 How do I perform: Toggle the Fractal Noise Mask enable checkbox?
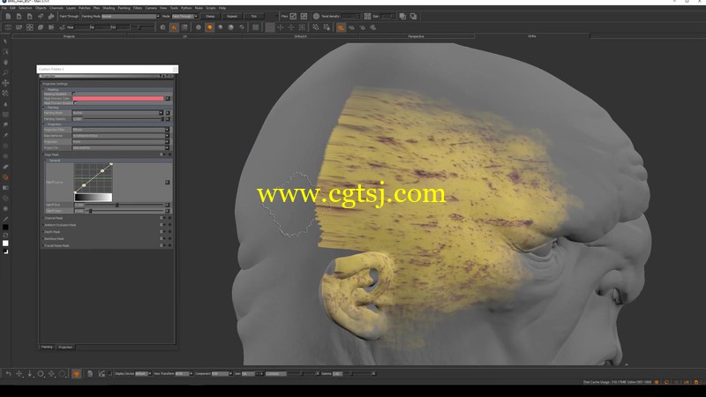coord(161,245)
